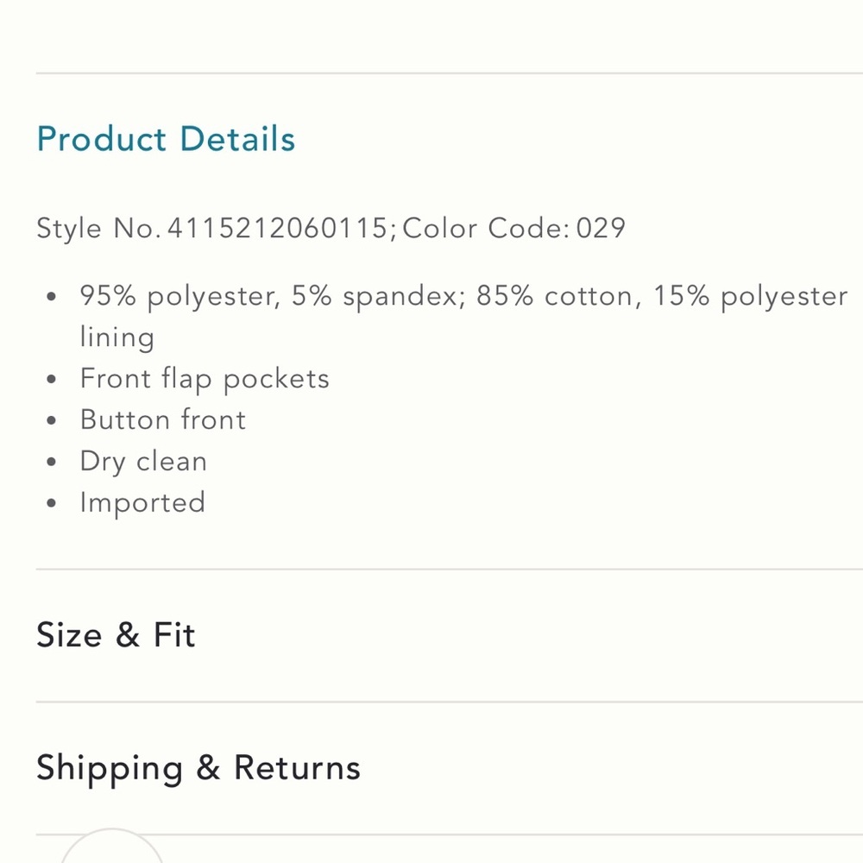Viewport: 863px width, 863px height.
Task: Collapse the Product Details section heading
Action: (x=166, y=138)
